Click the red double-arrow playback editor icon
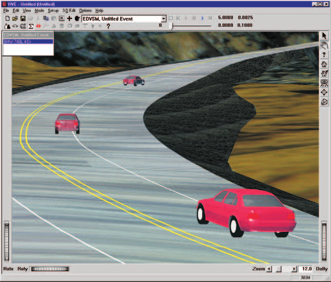The width and height of the screenshot is (331, 282). [38, 26]
